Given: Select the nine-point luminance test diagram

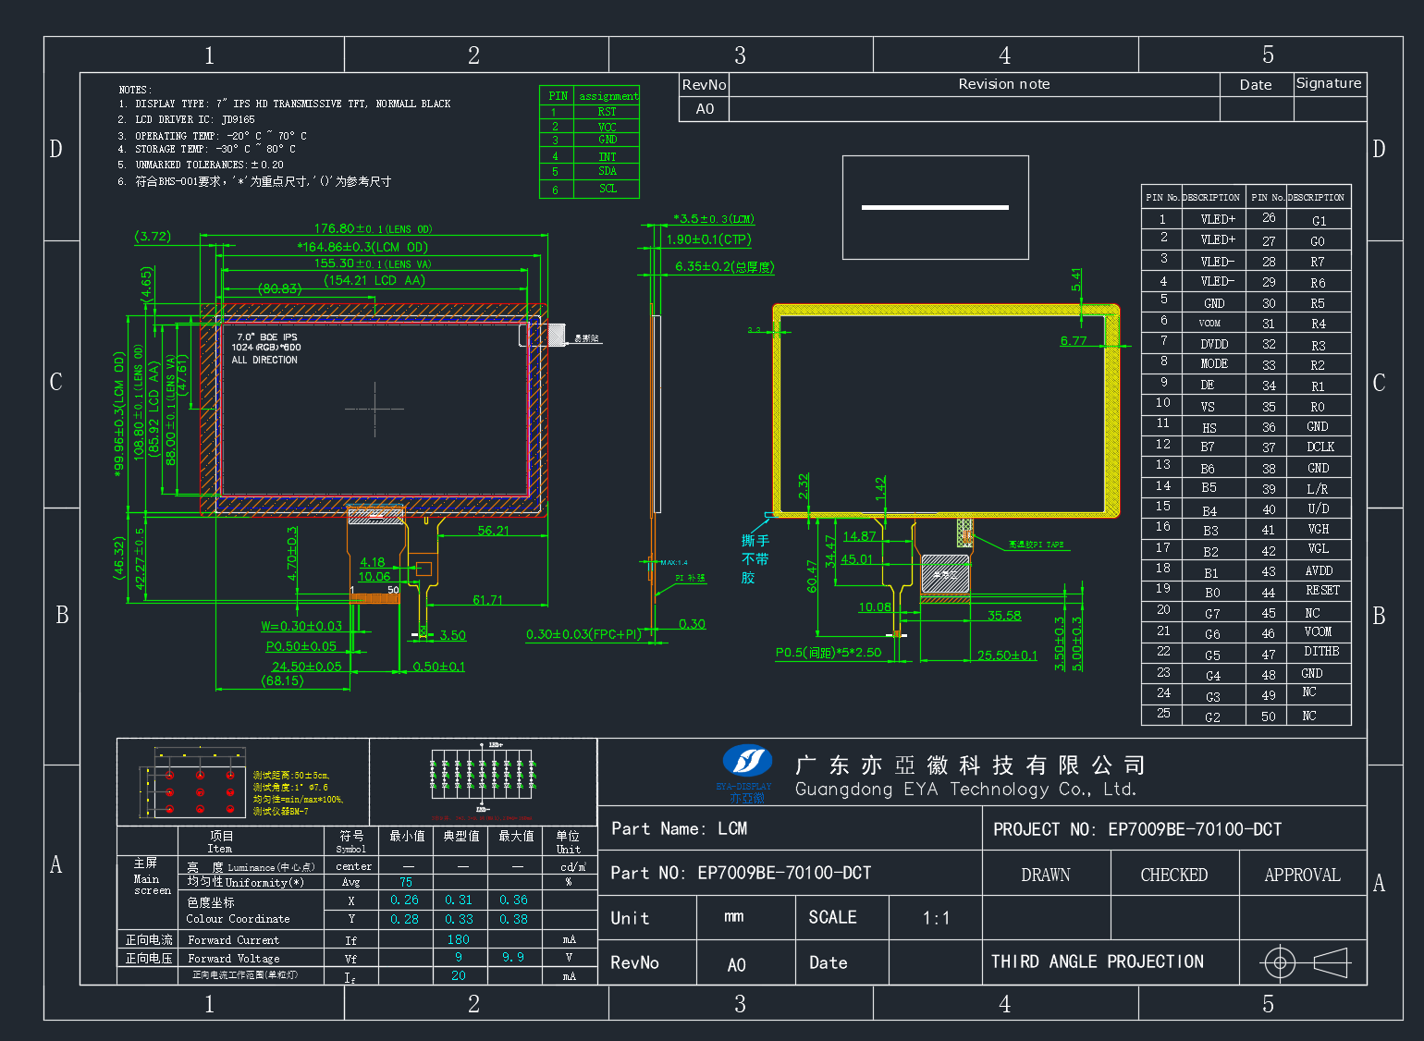Looking at the screenshot, I should coord(193,782).
